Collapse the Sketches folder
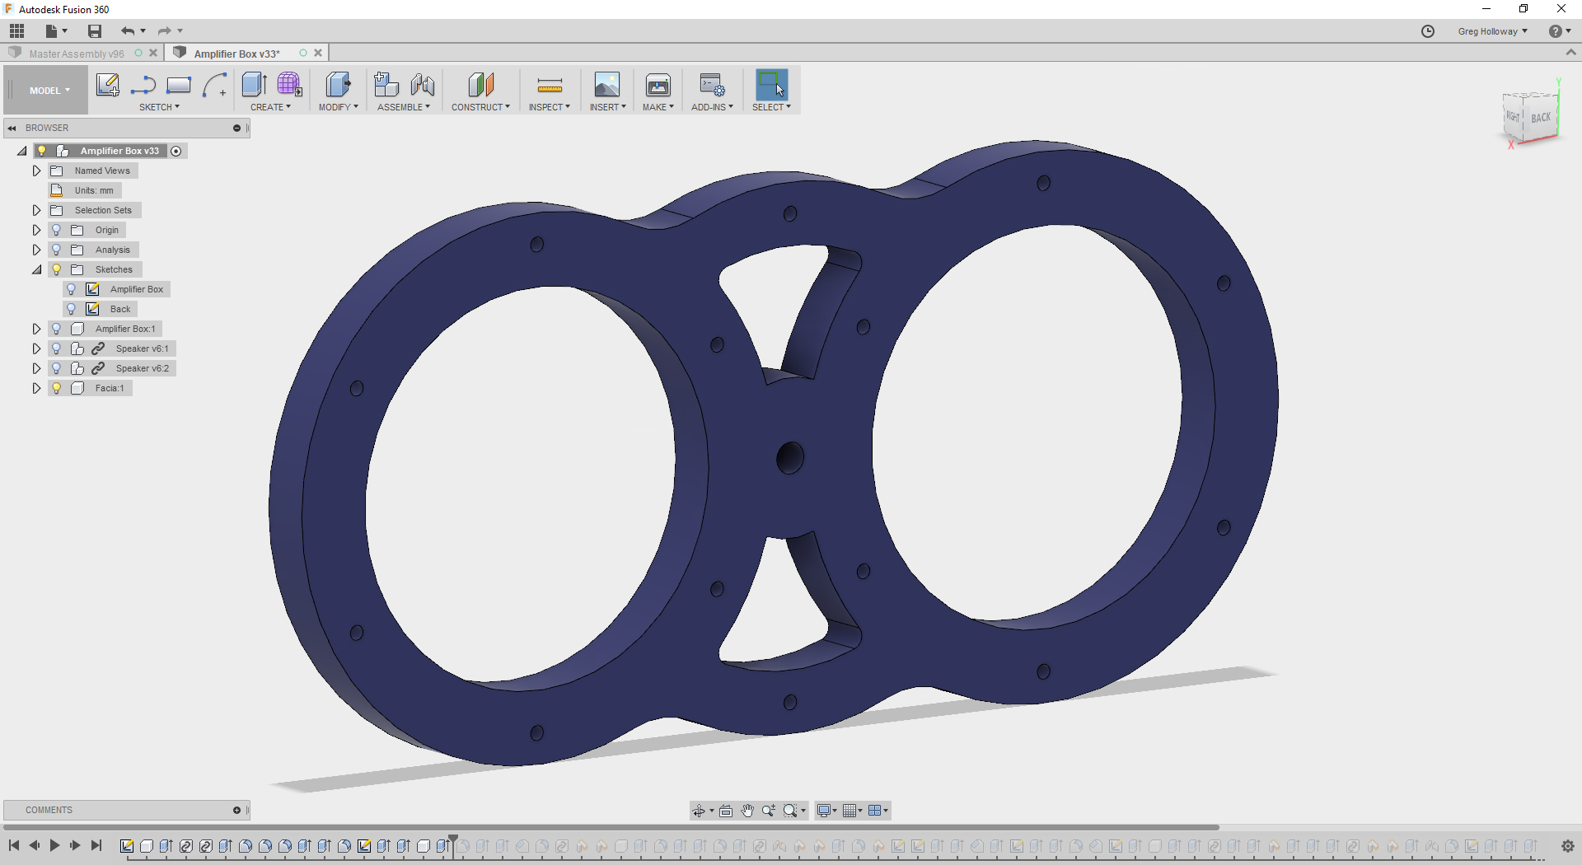This screenshot has width=1582, height=865. coord(36,269)
